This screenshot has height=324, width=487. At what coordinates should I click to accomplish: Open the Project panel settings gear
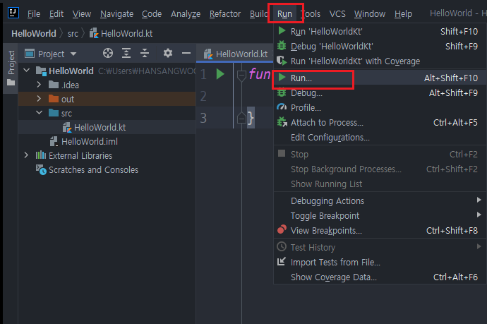(168, 53)
